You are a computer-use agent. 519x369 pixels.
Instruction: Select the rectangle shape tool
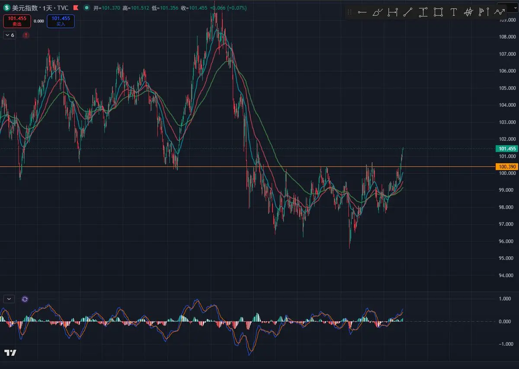point(438,13)
